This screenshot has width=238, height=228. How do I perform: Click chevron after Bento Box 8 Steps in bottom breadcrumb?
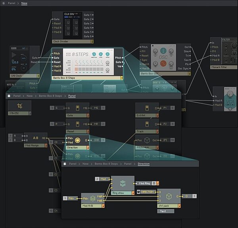tap(121, 164)
